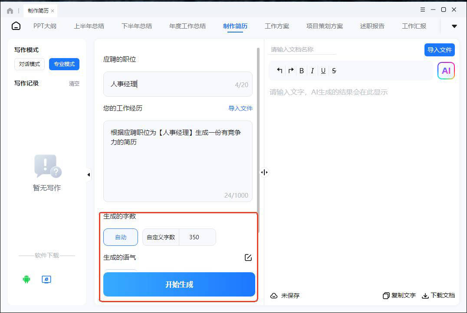Click the undo arrow in editor toolbar

click(x=280, y=71)
